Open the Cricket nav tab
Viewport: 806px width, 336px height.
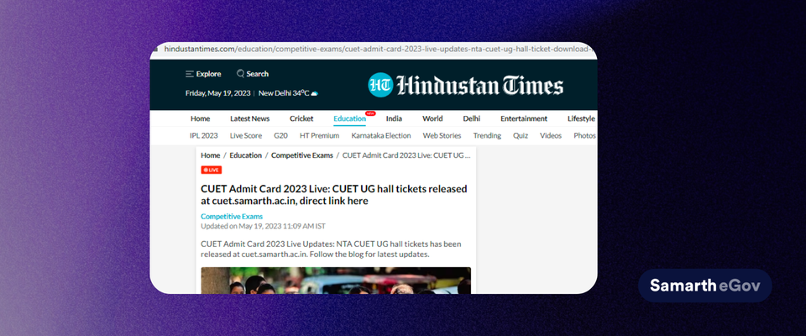click(301, 118)
